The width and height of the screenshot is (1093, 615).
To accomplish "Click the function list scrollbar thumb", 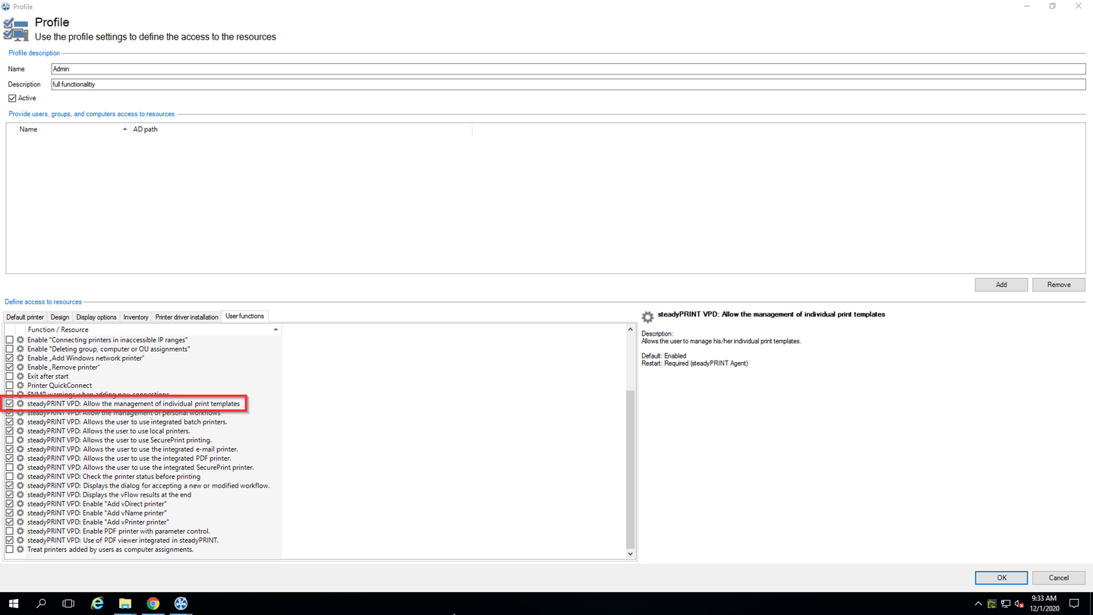I will pyautogui.click(x=630, y=469).
